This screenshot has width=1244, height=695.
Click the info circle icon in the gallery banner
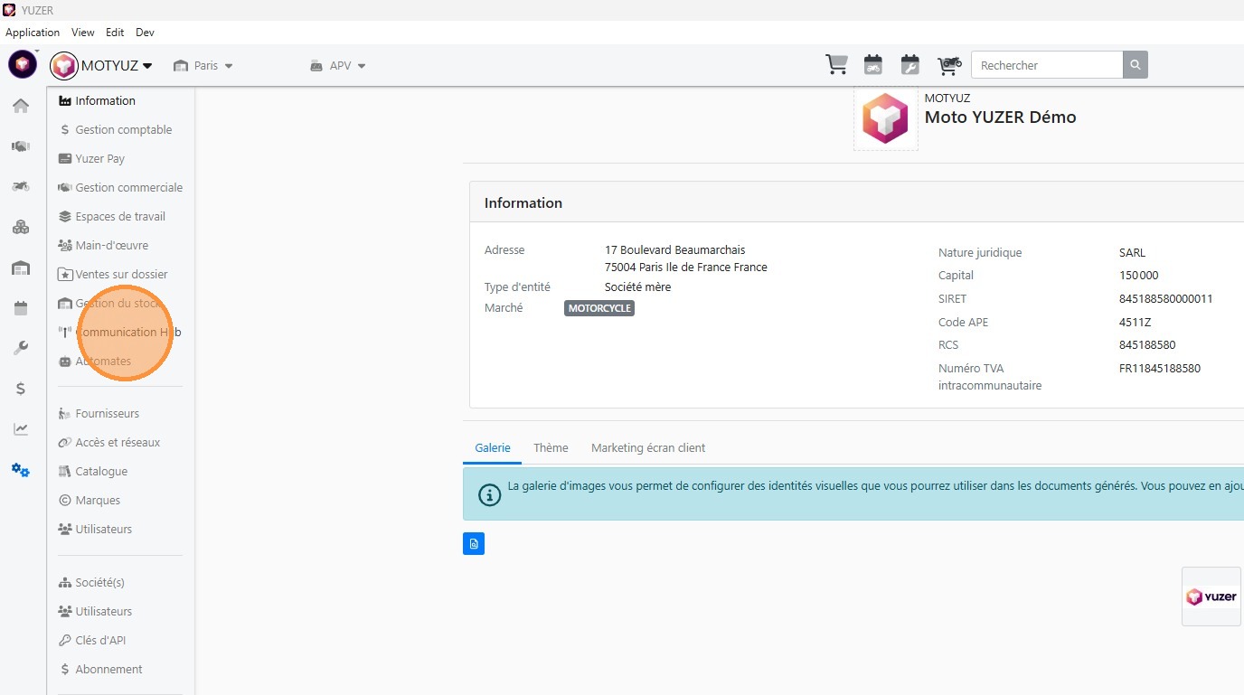[489, 494]
